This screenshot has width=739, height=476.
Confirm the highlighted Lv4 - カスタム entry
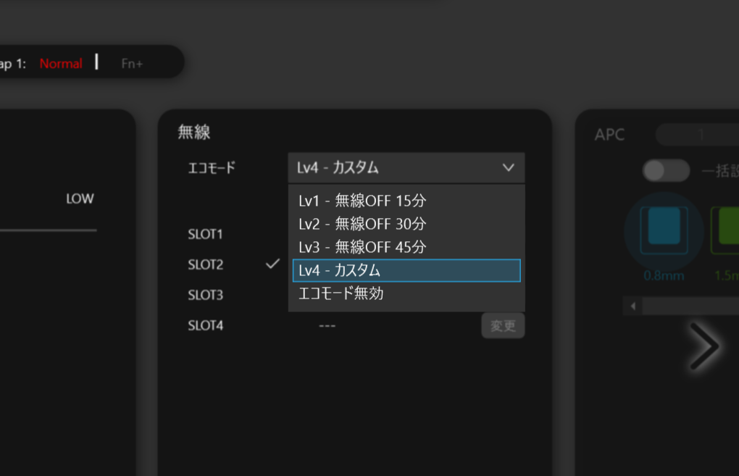pos(406,270)
